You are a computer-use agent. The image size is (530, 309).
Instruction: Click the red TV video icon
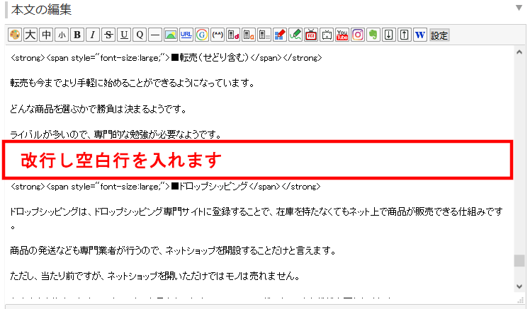pyautogui.click(x=311, y=35)
